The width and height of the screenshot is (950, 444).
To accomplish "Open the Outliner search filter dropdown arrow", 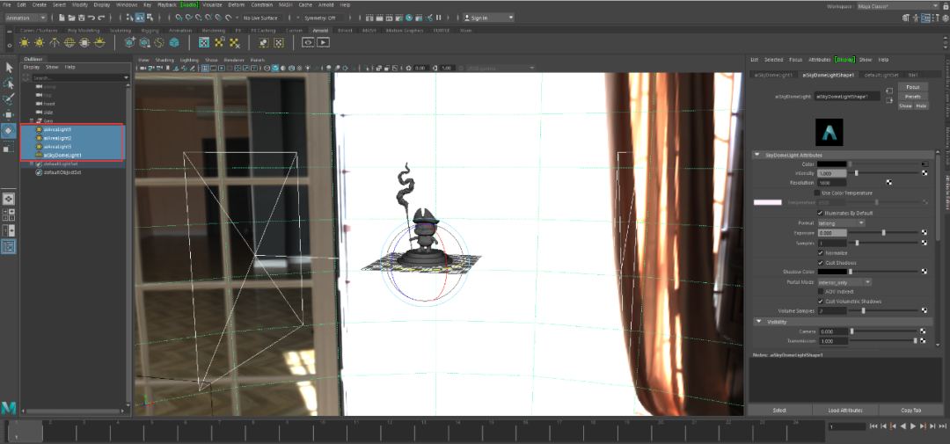I will (126, 78).
